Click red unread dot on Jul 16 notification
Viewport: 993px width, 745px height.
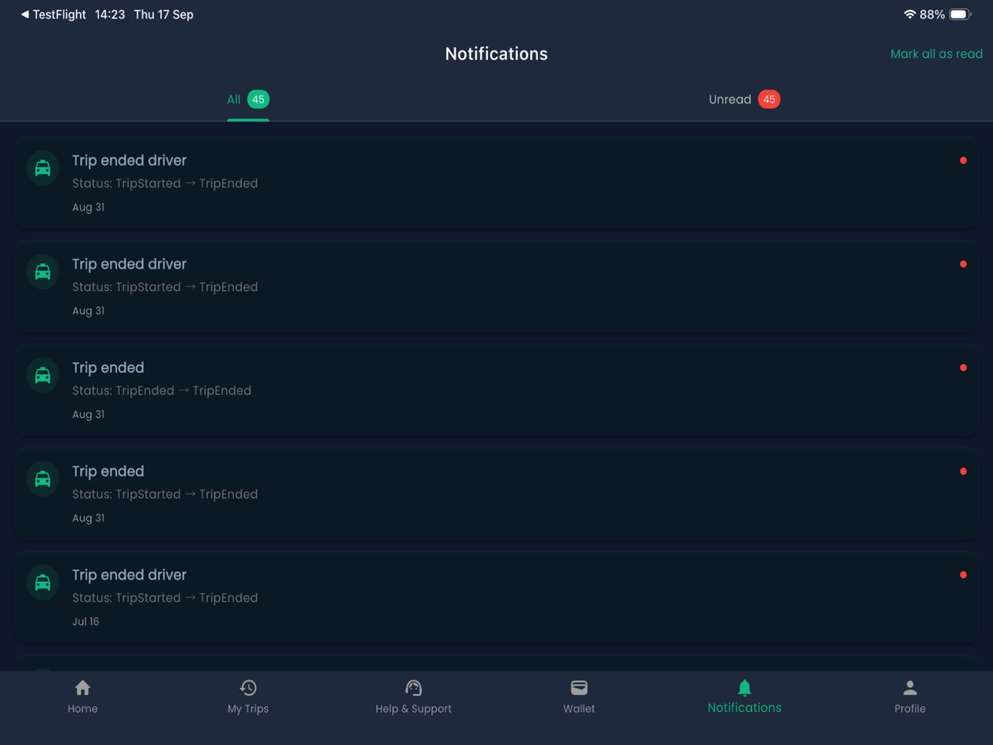tap(963, 575)
